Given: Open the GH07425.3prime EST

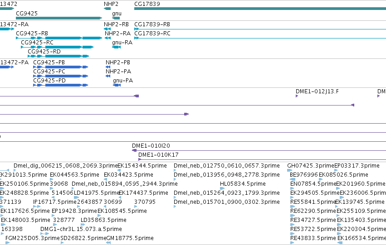Looking at the screenshot, I should [311, 166].
